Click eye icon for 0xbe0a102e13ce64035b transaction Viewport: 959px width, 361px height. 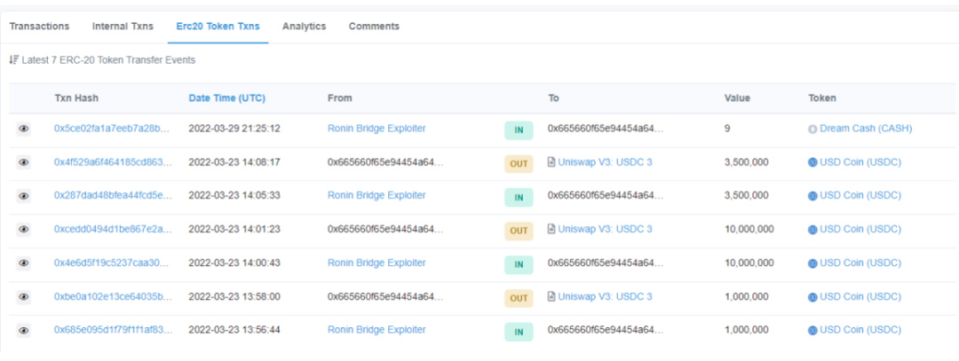24,297
